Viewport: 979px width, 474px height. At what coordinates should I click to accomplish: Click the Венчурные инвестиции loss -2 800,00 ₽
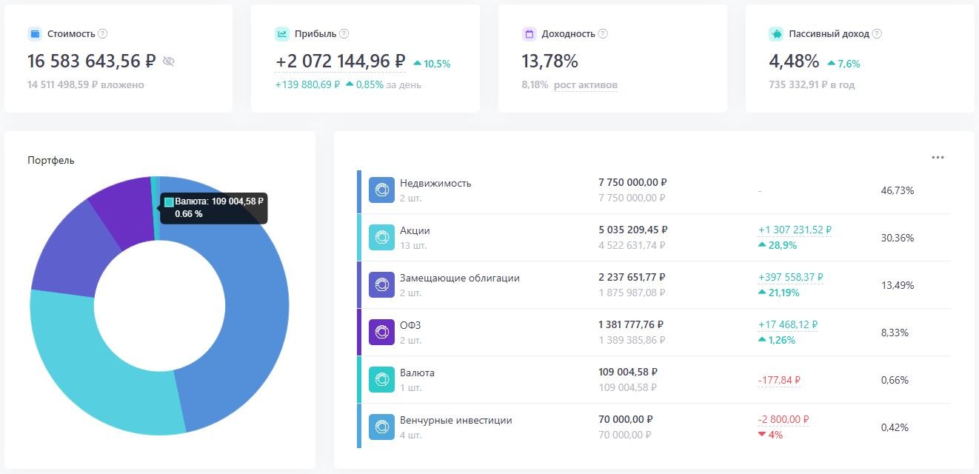(783, 420)
